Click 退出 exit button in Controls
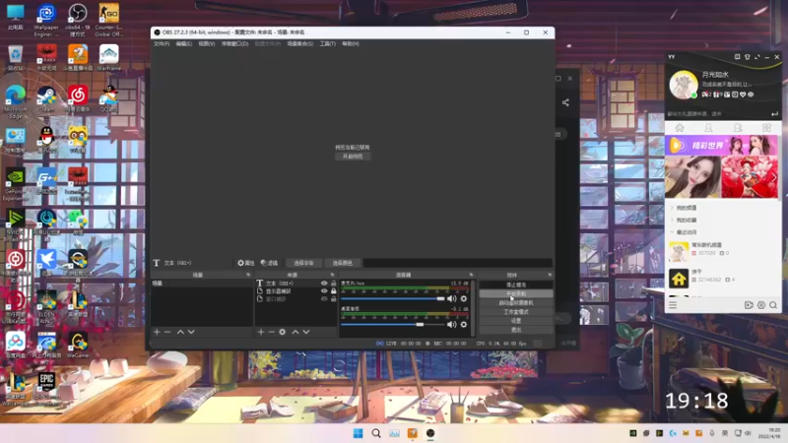The height and width of the screenshot is (443, 788). pyautogui.click(x=516, y=330)
